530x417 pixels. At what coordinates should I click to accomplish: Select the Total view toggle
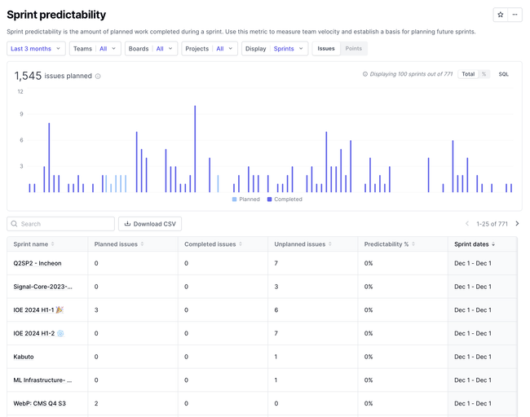click(468, 74)
